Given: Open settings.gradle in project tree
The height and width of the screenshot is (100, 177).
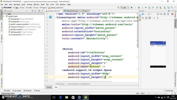Looking at the screenshot, I should pos(21,32).
